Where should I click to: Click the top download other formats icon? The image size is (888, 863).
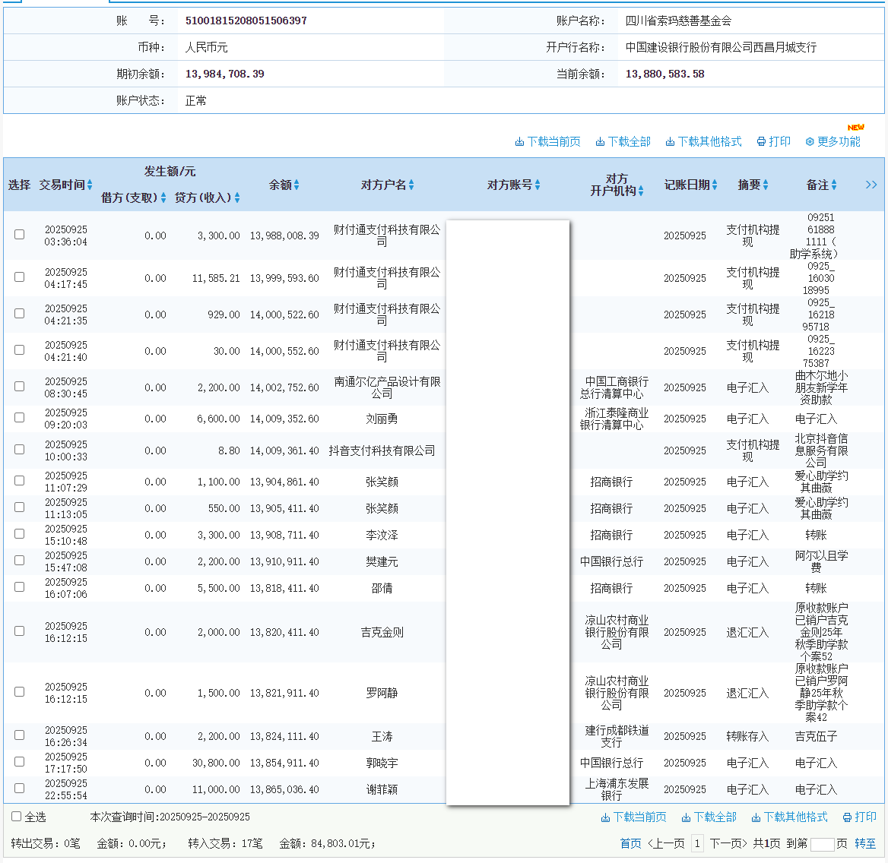670,142
